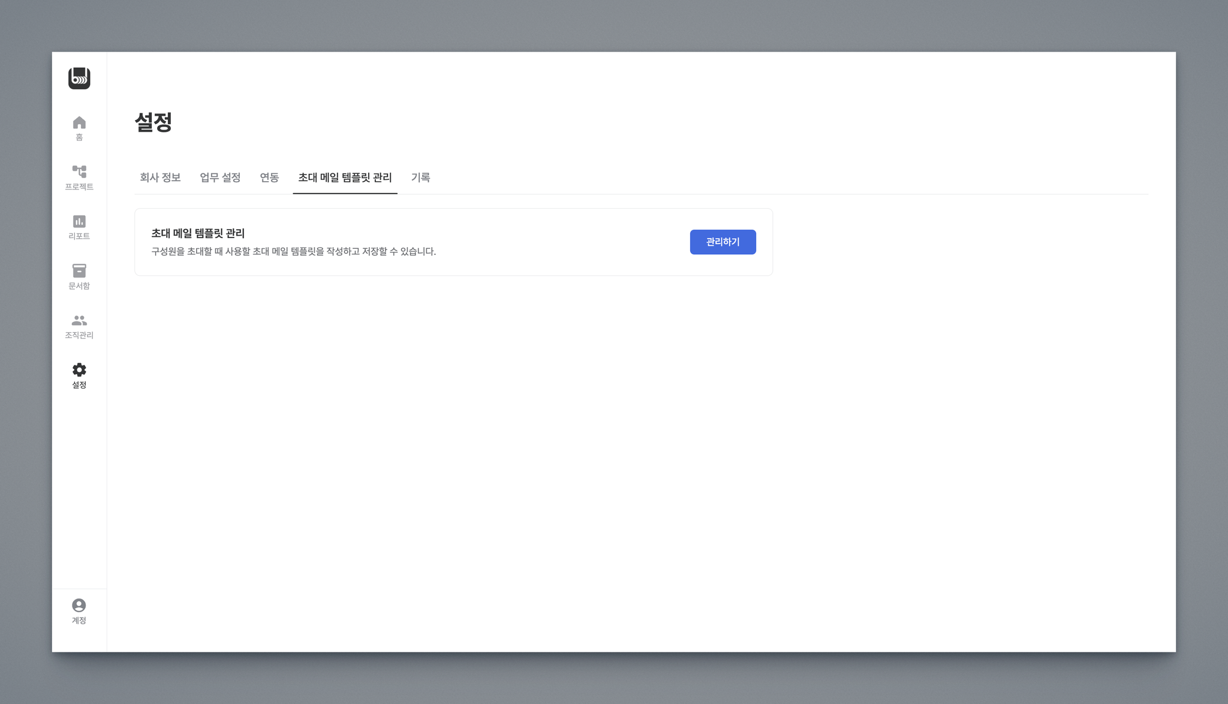Open 계정 via user avatar icon
1228x704 pixels.
(x=79, y=605)
